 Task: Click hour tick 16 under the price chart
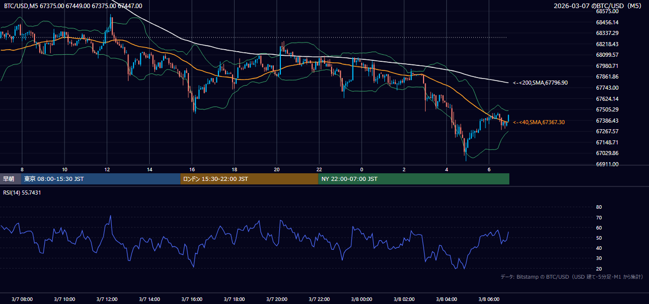tap(192, 169)
